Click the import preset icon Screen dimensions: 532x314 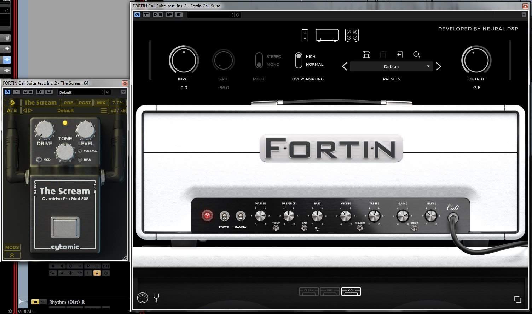[400, 54]
